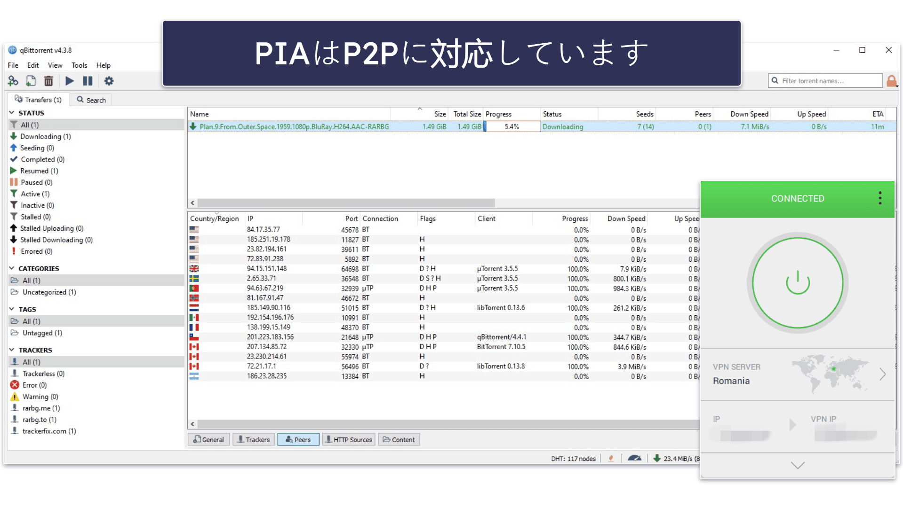Click the lock UI icon beside filter field
This screenshot has width=903, height=507.
[891, 81]
